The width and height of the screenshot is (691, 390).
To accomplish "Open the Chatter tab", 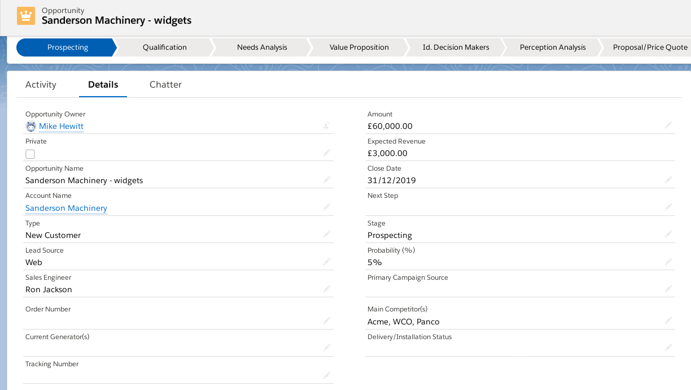I will (165, 85).
